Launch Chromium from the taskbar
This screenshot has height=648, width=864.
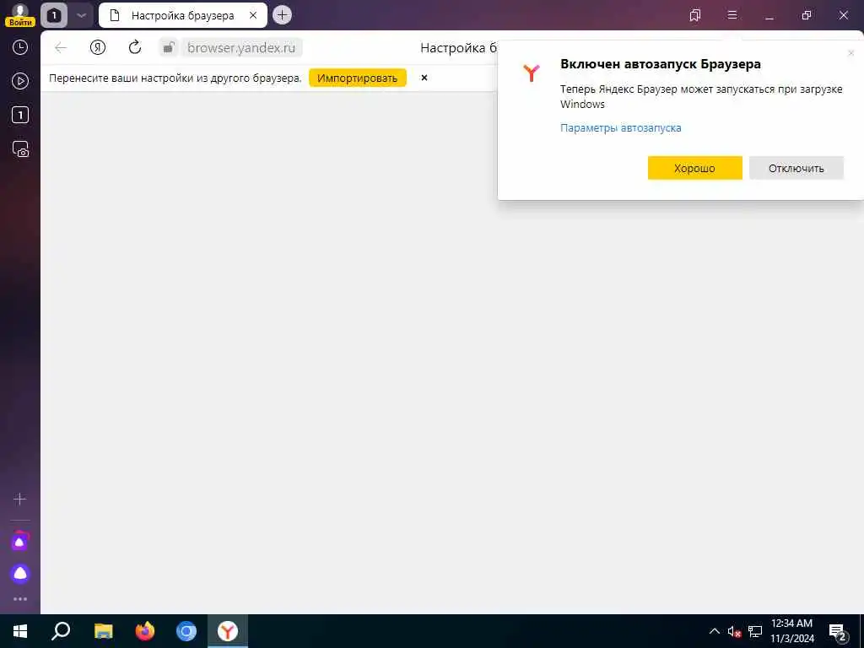[186, 631]
